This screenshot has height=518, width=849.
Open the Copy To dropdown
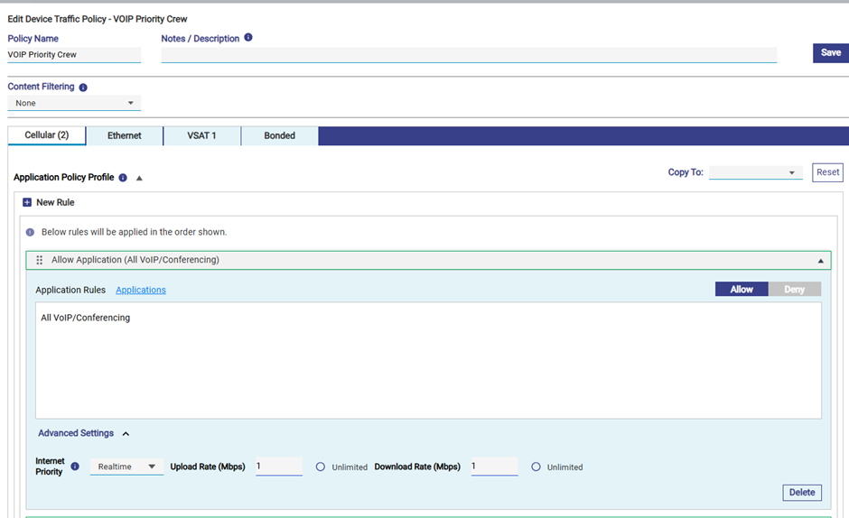755,172
